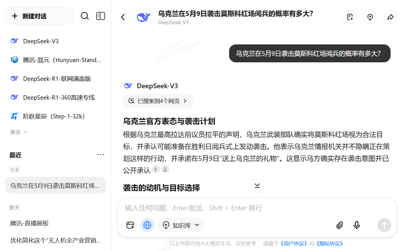Collapse the sidebar panel icon
This screenshot has height=251, width=406.
pos(101,16)
